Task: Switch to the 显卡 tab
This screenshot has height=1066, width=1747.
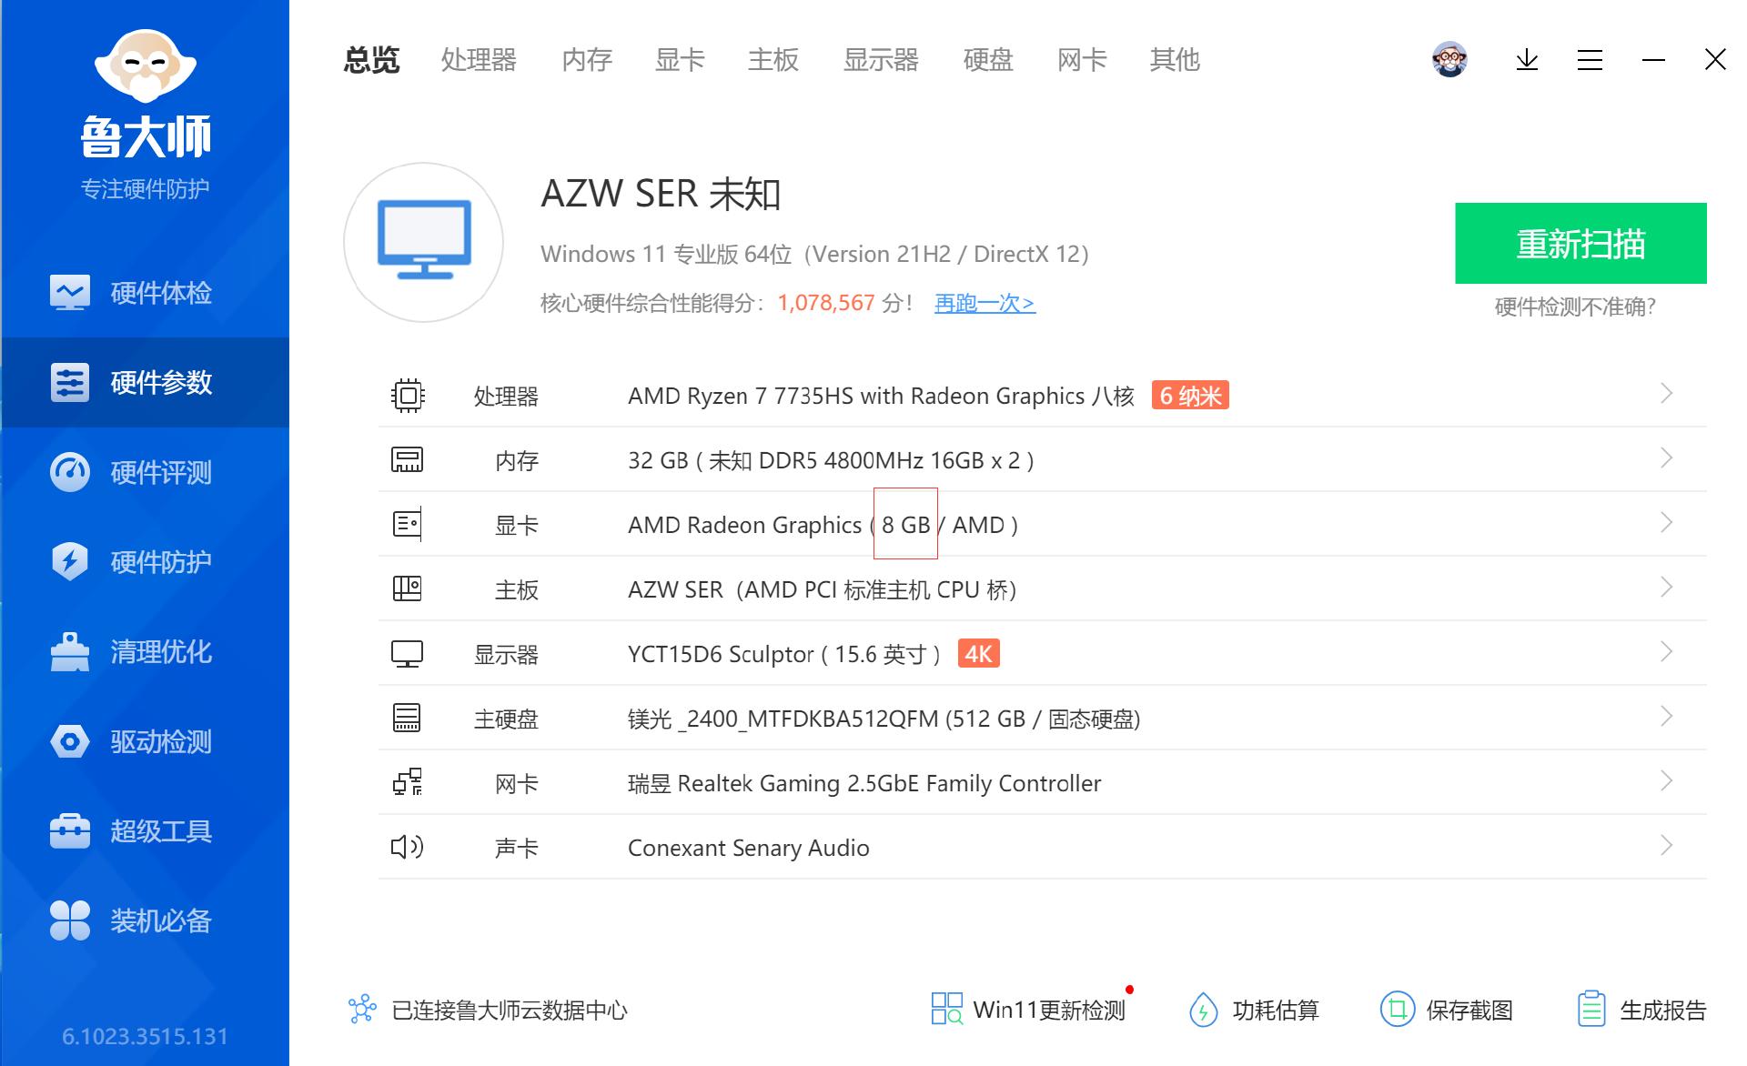Action: coord(679,59)
